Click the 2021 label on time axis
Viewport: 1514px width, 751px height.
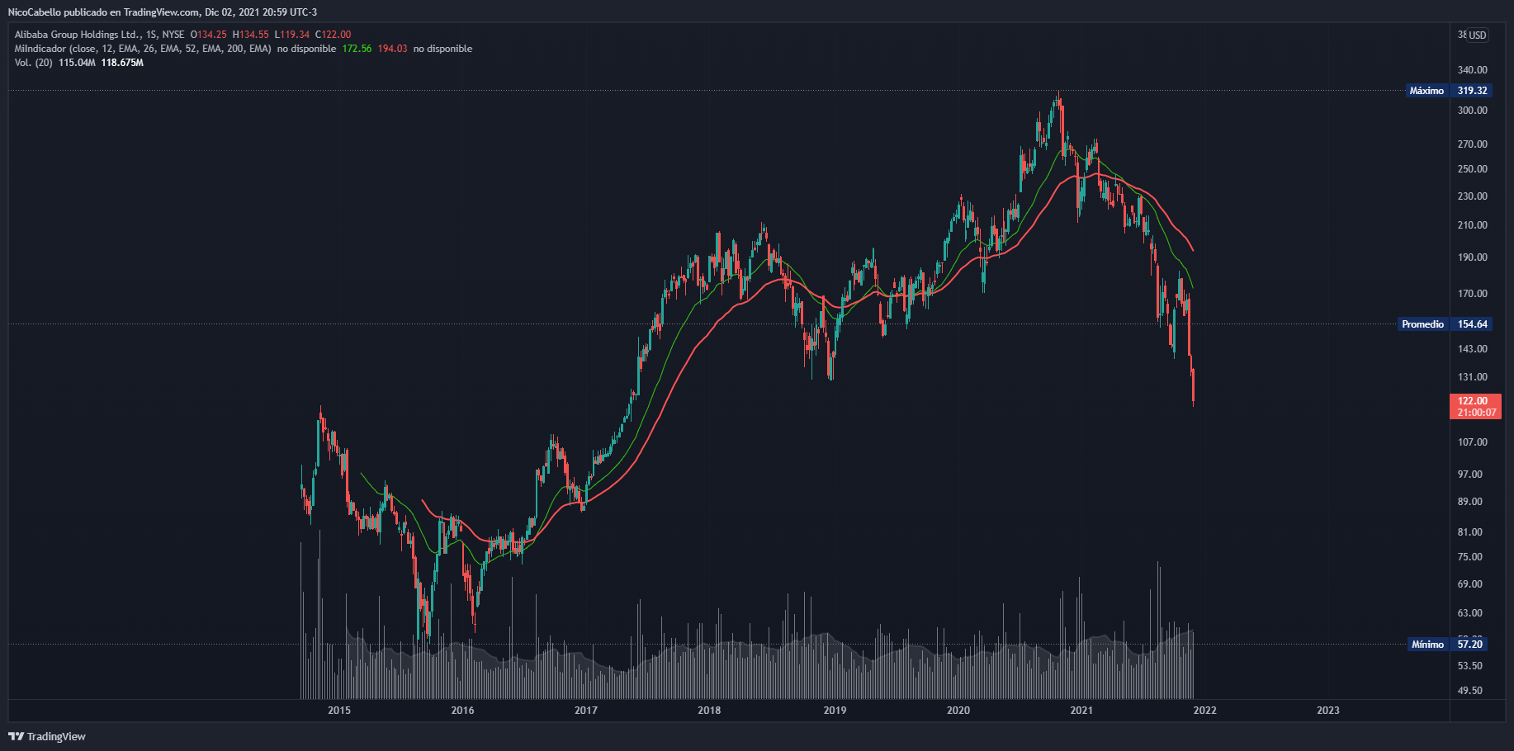click(x=1081, y=711)
